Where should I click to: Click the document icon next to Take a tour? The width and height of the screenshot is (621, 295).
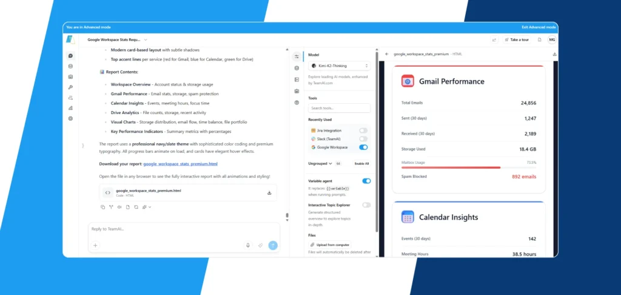coord(539,39)
